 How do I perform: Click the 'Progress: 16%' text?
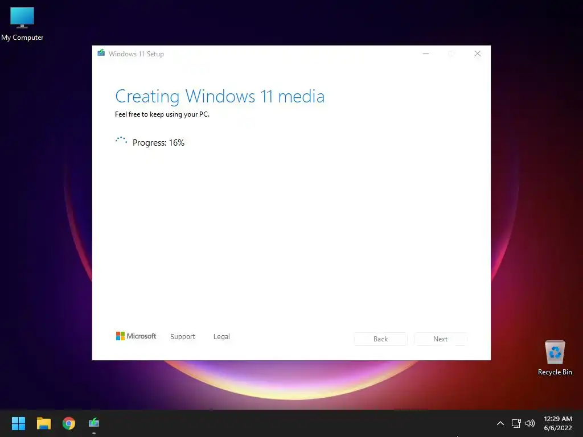tap(158, 143)
